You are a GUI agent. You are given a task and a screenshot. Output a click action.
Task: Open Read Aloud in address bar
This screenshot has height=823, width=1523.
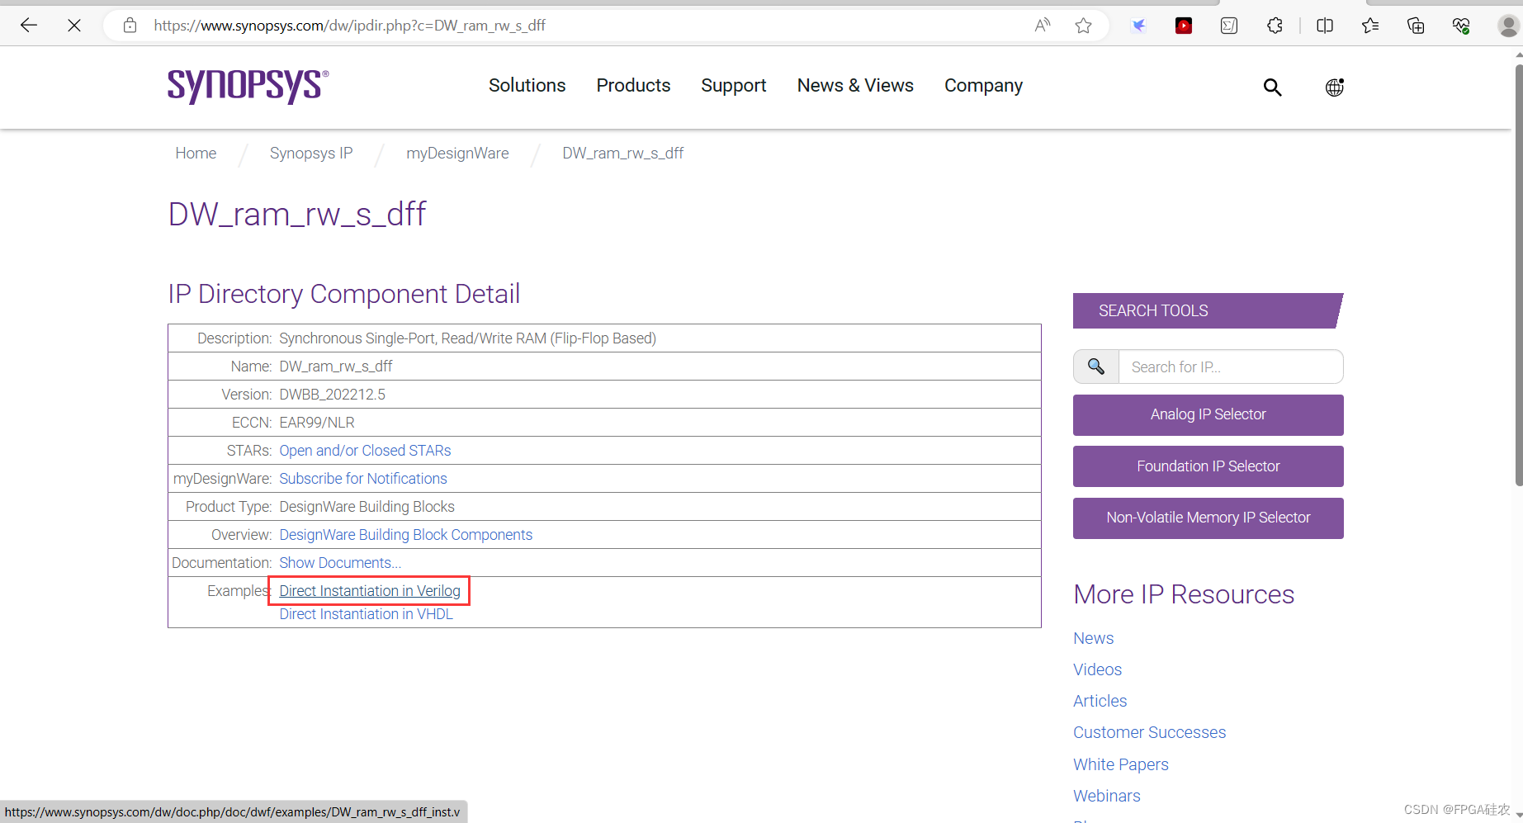[1043, 26]
